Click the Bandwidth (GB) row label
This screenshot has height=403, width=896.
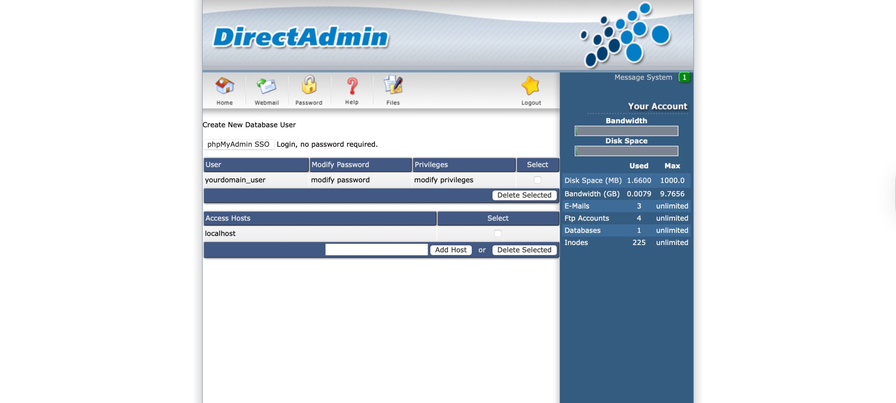point(592,194)
